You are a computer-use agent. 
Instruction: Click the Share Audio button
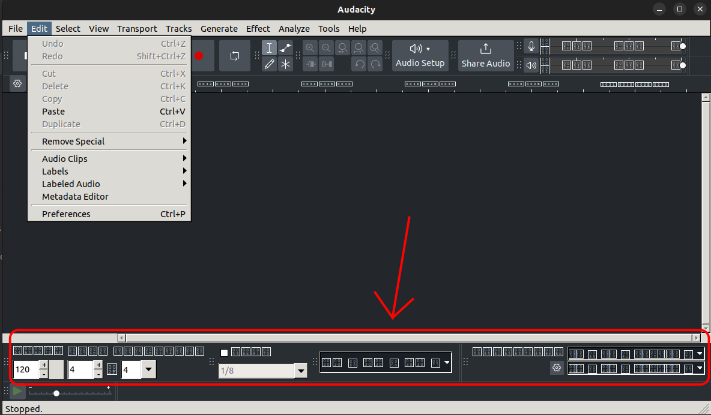coord(486,55)
